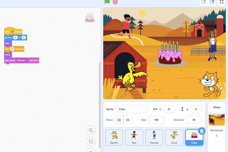The width and height of the screenshot is (228, 152).
Task: Select the Hannah sprite
Action: tap(154, 138)
